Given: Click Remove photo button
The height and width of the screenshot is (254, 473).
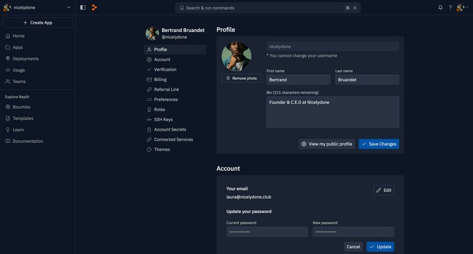Looking at the screenshot, I should (241, 78).
